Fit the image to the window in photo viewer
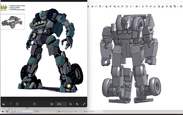This screenshot has width=183, height=115. tap(52, 104)
